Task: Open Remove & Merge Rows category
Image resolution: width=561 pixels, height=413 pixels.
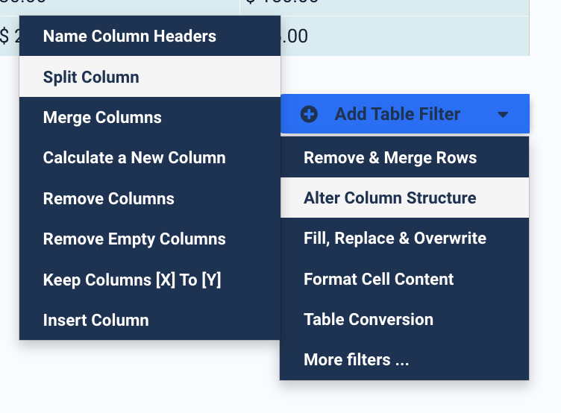Action: (x=404, y=157)
